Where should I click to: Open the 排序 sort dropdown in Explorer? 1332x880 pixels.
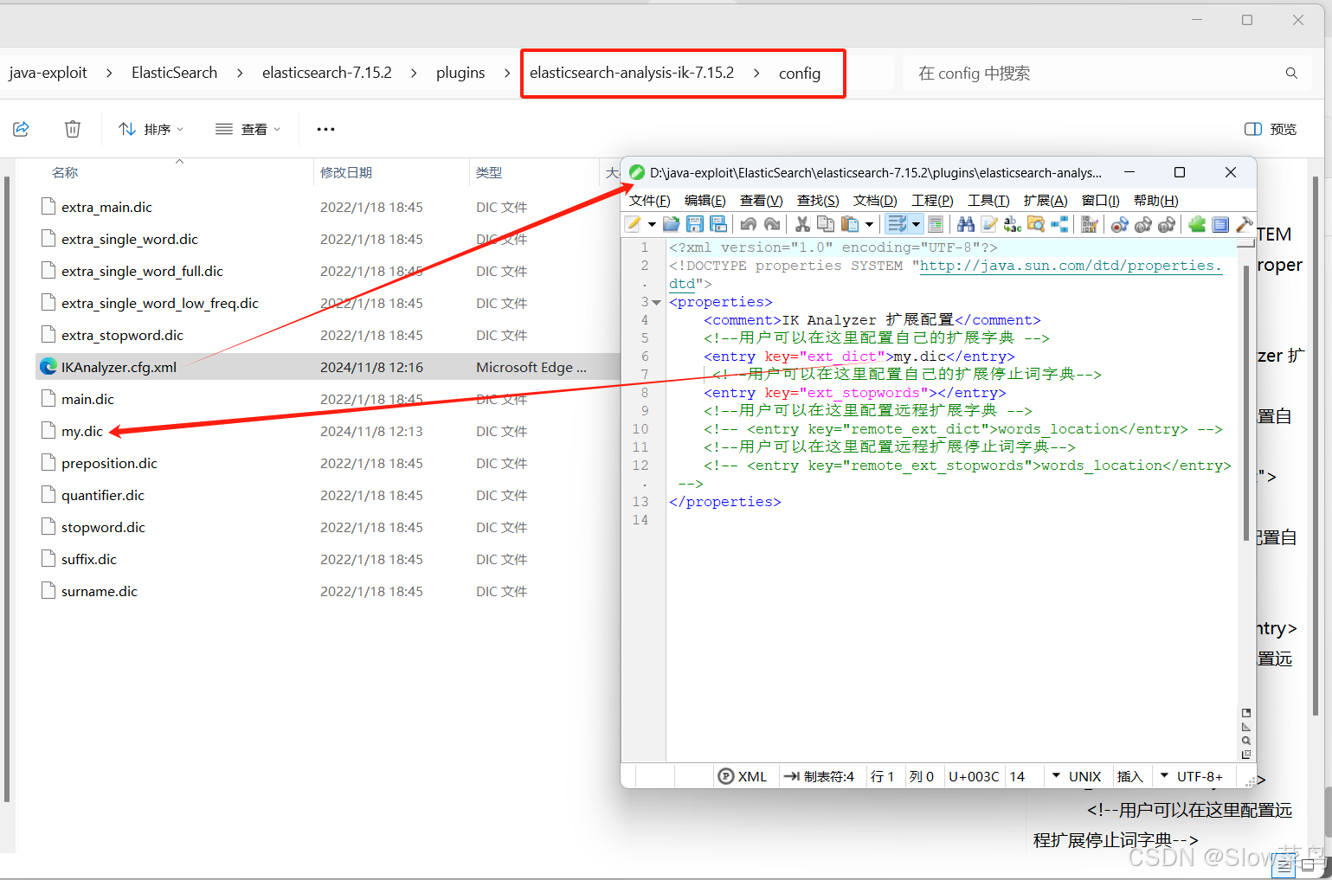pyautogui.click(x=151, y=129)
